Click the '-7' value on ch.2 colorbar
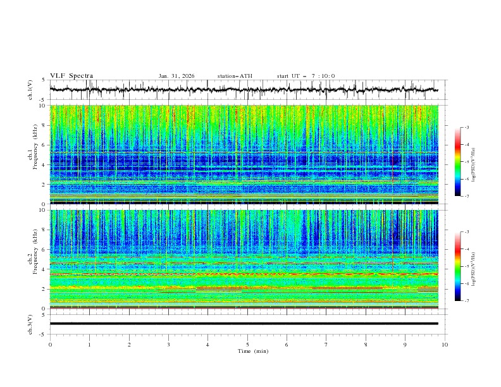 click(466, 301)
